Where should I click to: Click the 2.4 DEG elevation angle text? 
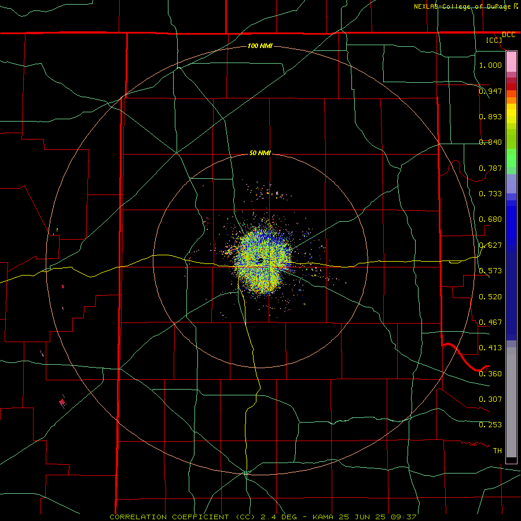(278, 517)
